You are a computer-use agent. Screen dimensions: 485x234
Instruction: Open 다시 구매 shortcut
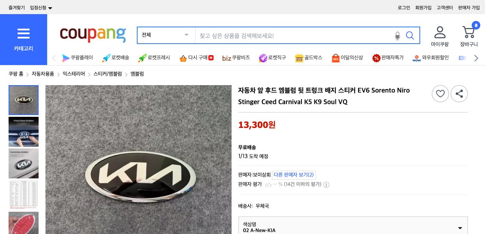coord(196,58)
